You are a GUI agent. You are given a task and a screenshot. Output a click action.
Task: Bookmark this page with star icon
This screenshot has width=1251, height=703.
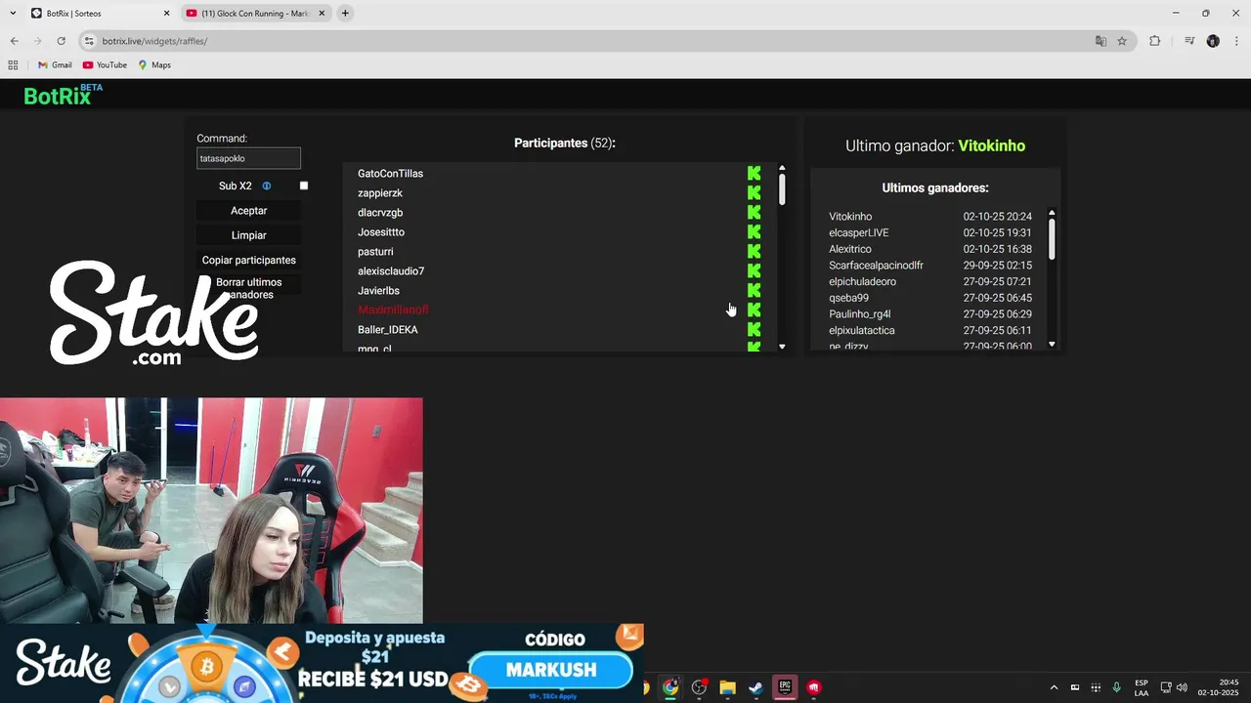click(x=1122, y=41)
